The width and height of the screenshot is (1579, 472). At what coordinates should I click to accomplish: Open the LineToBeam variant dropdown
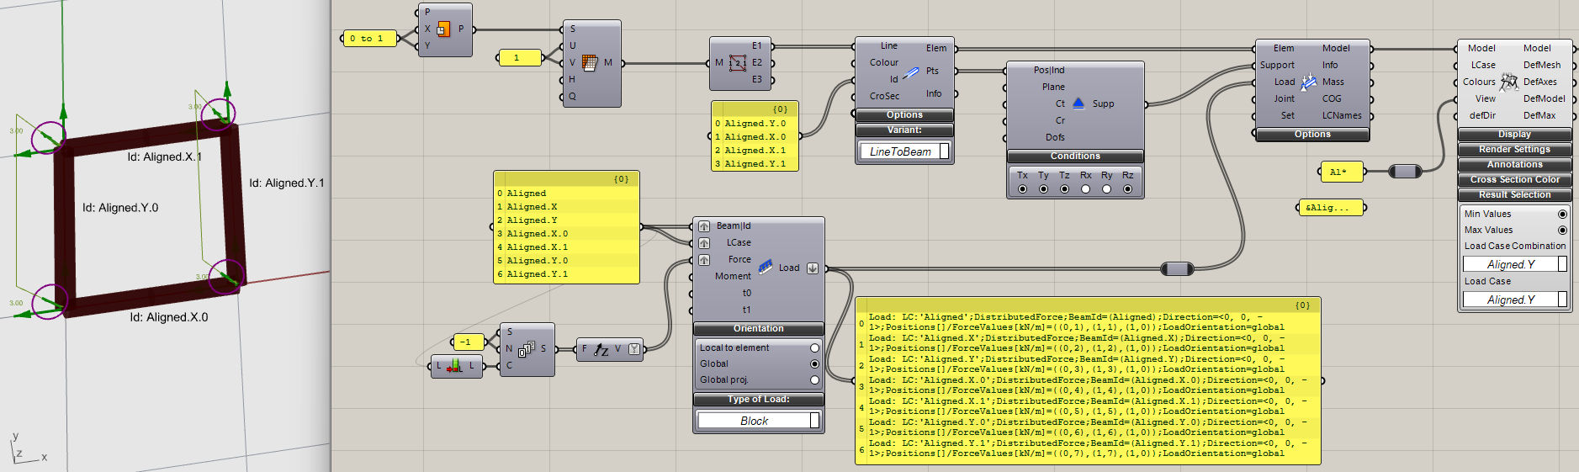pos(944,151)
